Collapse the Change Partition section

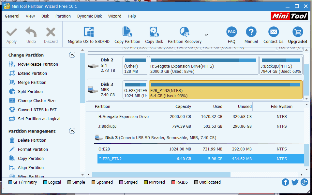tap(72, 55)
